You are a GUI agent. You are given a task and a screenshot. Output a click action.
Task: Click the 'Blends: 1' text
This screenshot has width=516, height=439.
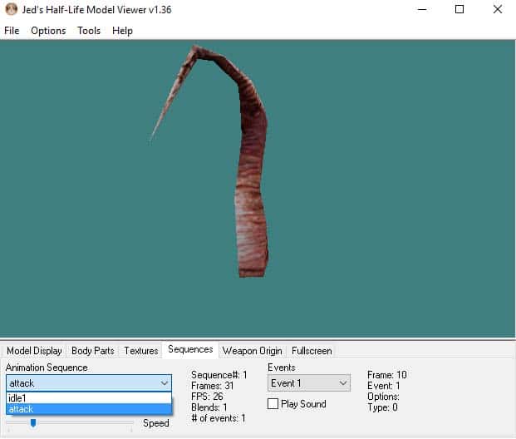pos(209,407)
